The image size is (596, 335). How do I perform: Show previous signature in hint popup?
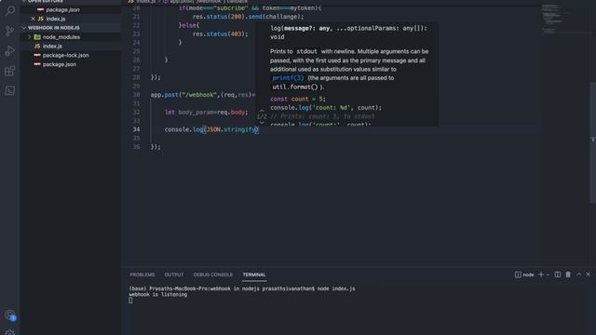pos(262,111)
